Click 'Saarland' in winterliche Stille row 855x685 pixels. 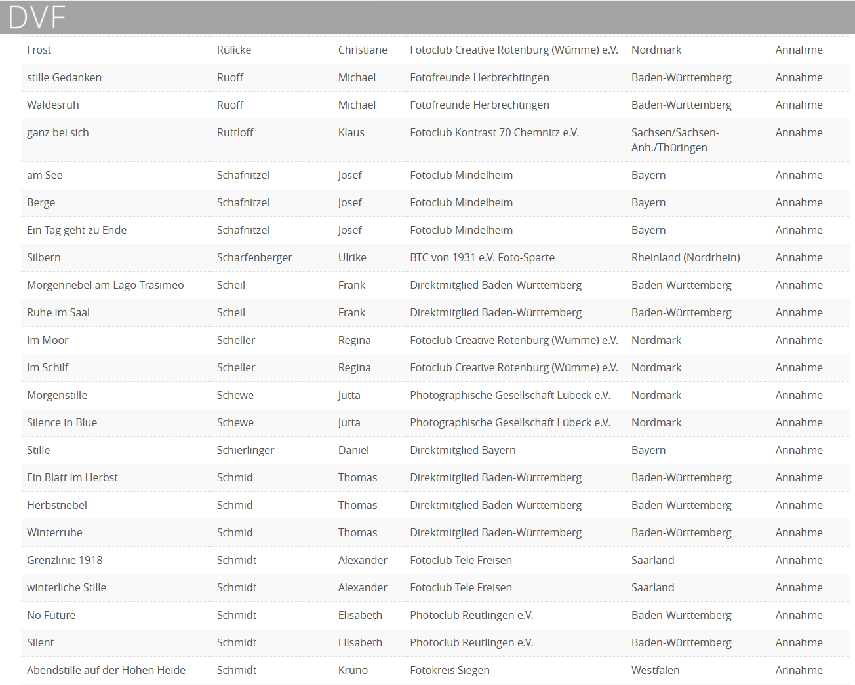tap(652, 587)
